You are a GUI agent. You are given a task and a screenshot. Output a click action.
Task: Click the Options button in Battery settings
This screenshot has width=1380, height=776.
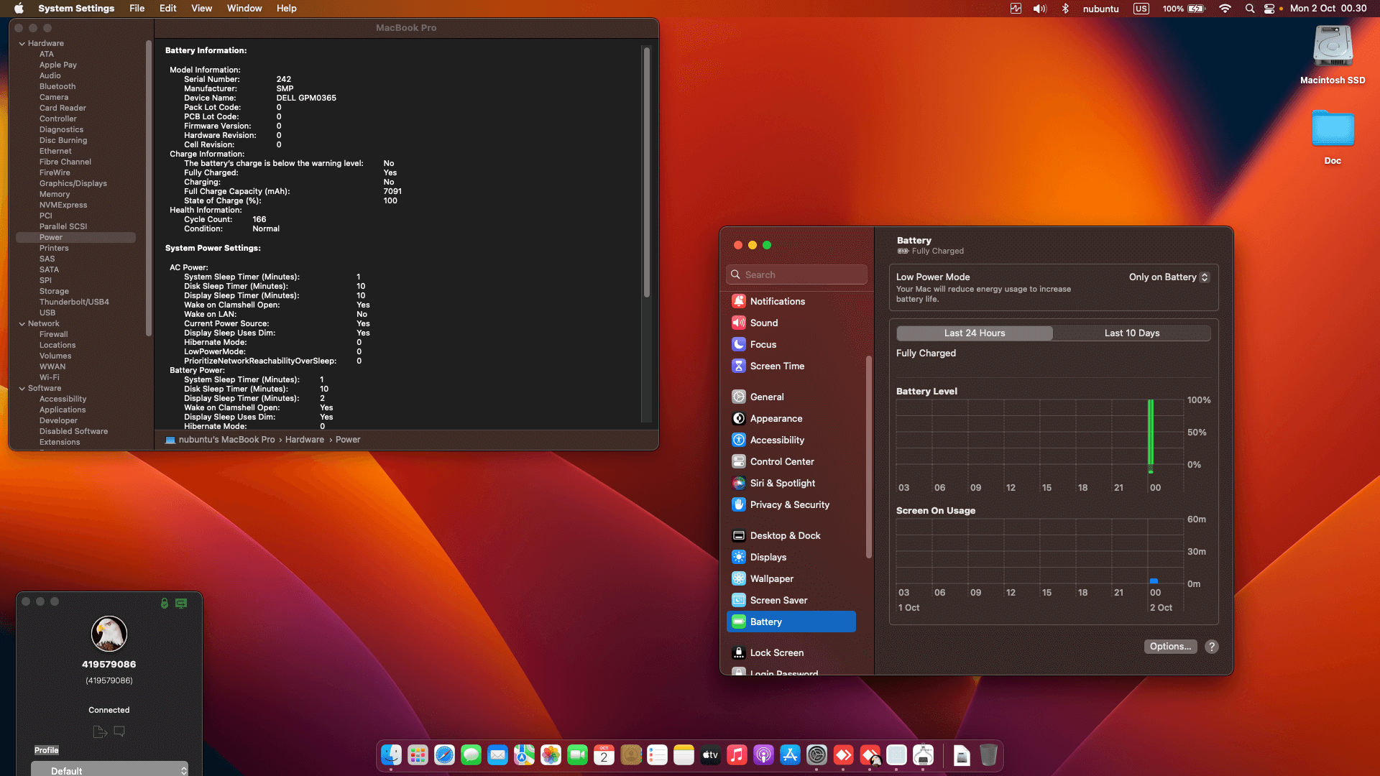click(1170, 647)
